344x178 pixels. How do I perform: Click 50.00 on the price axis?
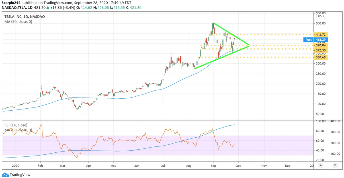[320, 114]
